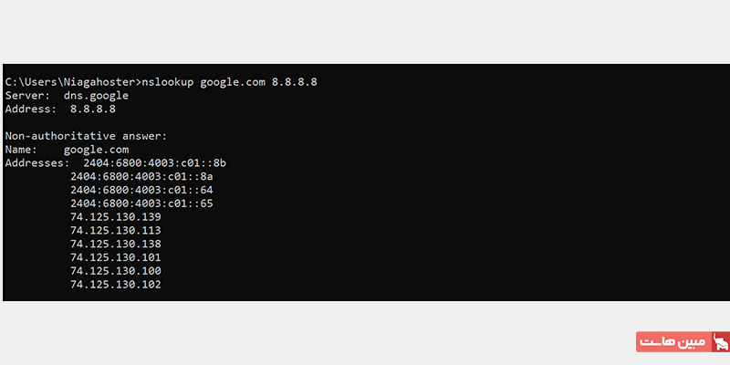Click IP address 74.125.130.102
This screenshot has height=365, width=730.
(x=116, y=285)
